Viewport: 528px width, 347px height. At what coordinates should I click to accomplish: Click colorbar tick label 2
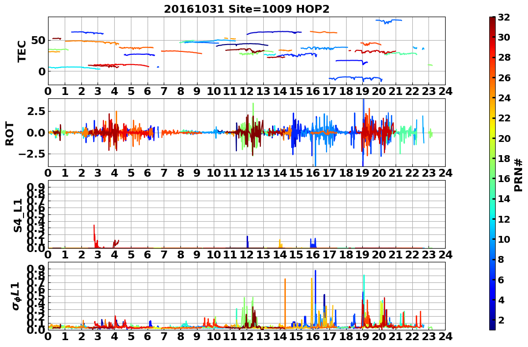click(x=501, y=320)
